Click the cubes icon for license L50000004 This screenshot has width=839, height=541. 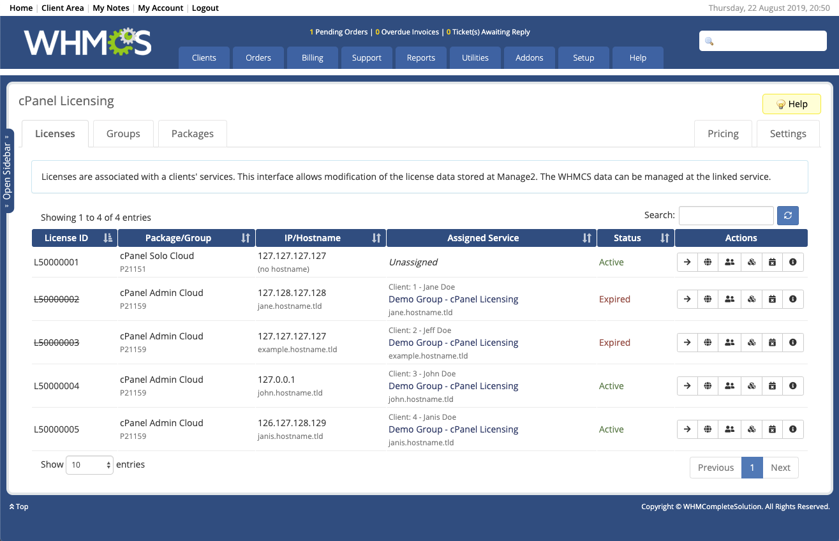tap(752, 386)
